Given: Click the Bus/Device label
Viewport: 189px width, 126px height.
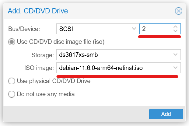Looking at the screenshot, I should pyautogui.click(x=24, y=29).
